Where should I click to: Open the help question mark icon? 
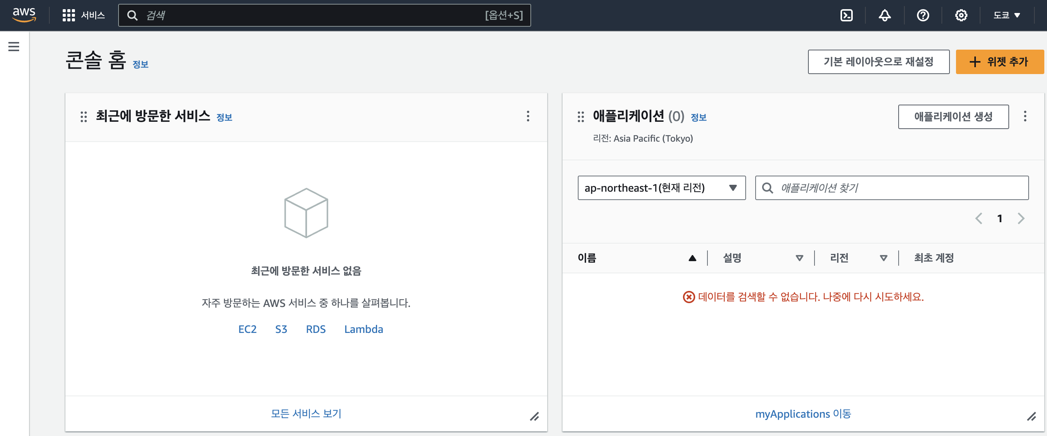pyautogui.click(x=923, y=15)
